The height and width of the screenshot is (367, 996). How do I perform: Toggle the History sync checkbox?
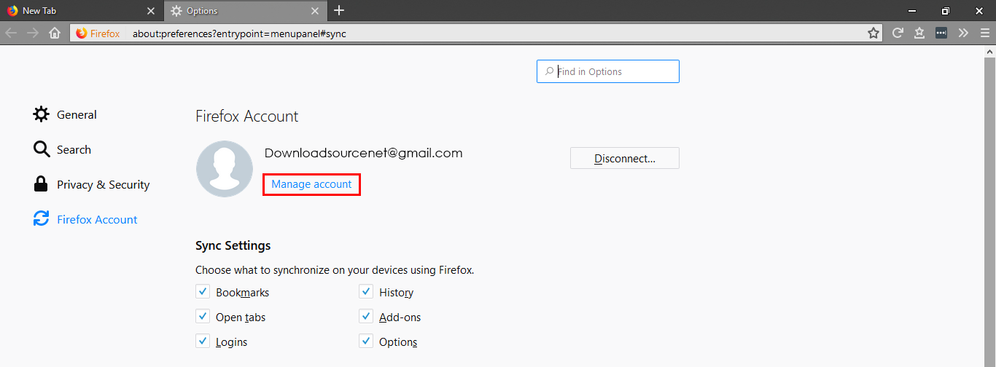coord(365,292)
